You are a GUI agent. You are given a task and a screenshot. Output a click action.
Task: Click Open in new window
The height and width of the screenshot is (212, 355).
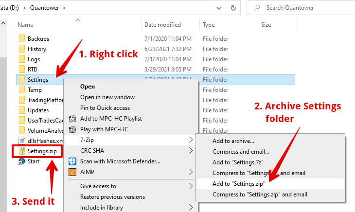pyautogui.click(x=108, y=97)
